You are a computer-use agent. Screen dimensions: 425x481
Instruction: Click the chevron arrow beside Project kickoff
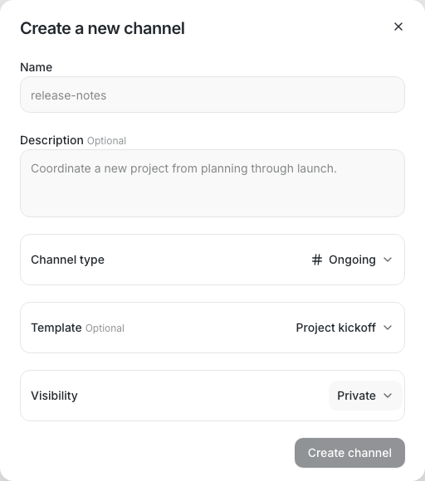click(x=388, y=328)
